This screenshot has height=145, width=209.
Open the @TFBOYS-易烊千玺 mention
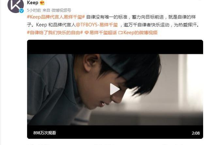97,25
